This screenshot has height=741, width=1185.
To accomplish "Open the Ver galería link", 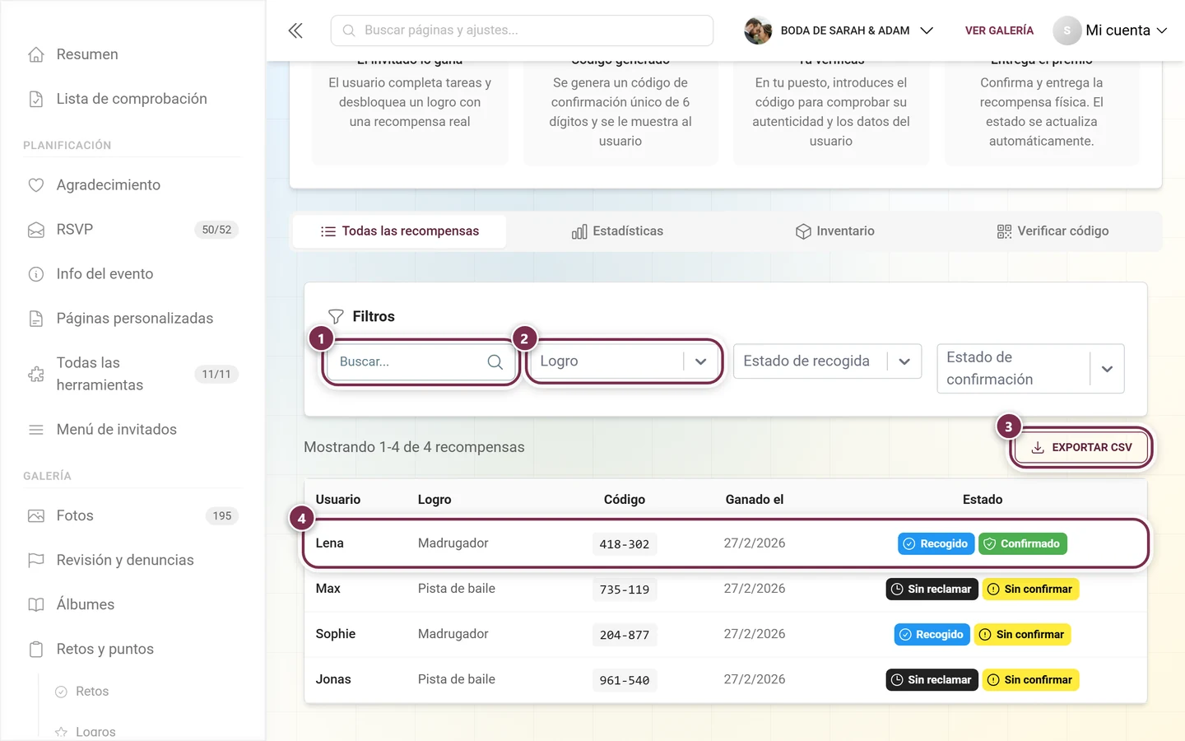I will [999, 30].
